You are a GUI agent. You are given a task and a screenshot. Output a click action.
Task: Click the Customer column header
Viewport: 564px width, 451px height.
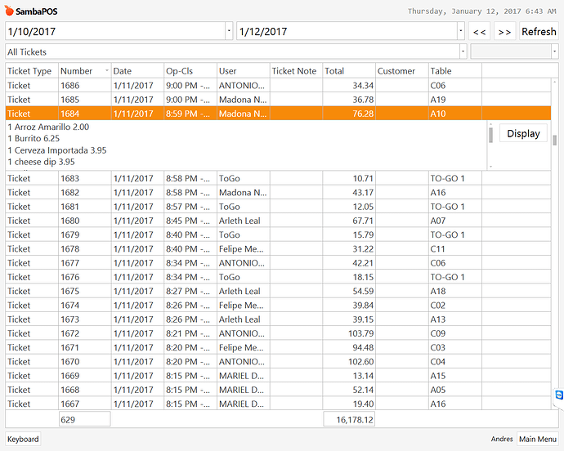pyautogui.click(x=402, y=71)
